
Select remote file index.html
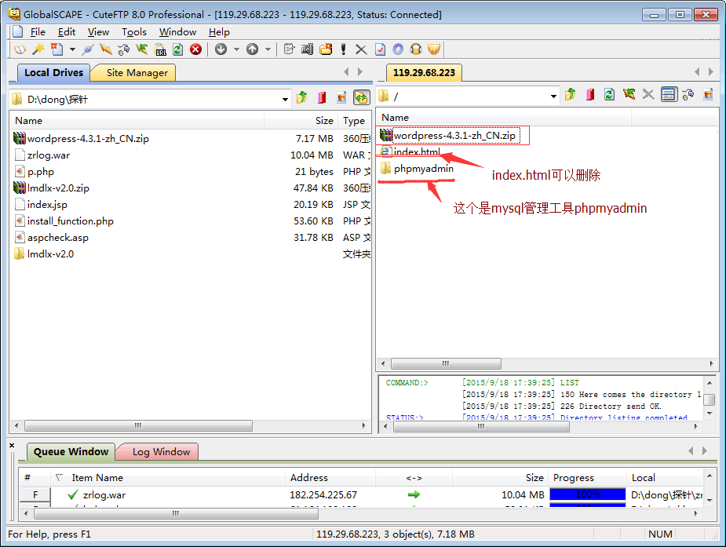click(x=417, y=151)
